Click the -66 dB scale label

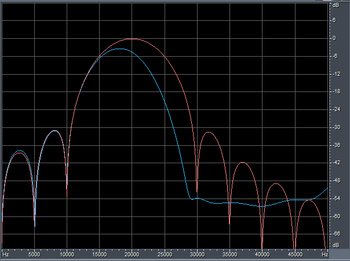click(x=337, y=234)
